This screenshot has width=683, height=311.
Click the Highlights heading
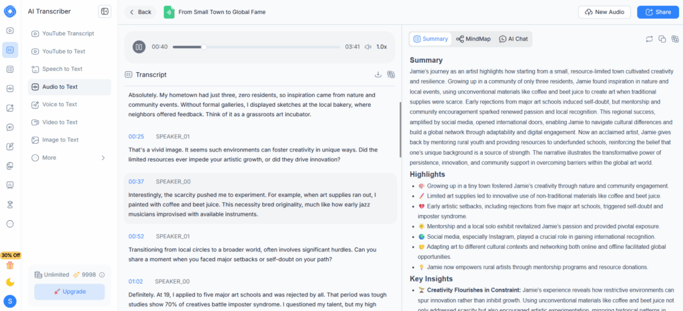click(x=428, y=174)
